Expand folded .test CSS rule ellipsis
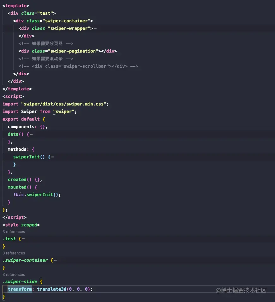275x302 pixels. pos(23,239)
